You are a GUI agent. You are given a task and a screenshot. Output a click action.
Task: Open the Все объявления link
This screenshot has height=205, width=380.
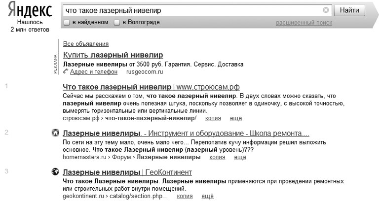(x=86, y=44)
